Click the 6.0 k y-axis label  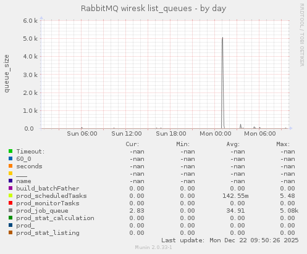30,20
